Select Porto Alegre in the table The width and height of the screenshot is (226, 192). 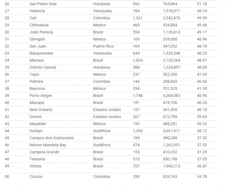[41, 96]
